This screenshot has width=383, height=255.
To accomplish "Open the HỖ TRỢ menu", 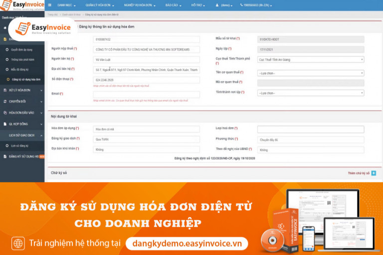I will click(198, 5).
